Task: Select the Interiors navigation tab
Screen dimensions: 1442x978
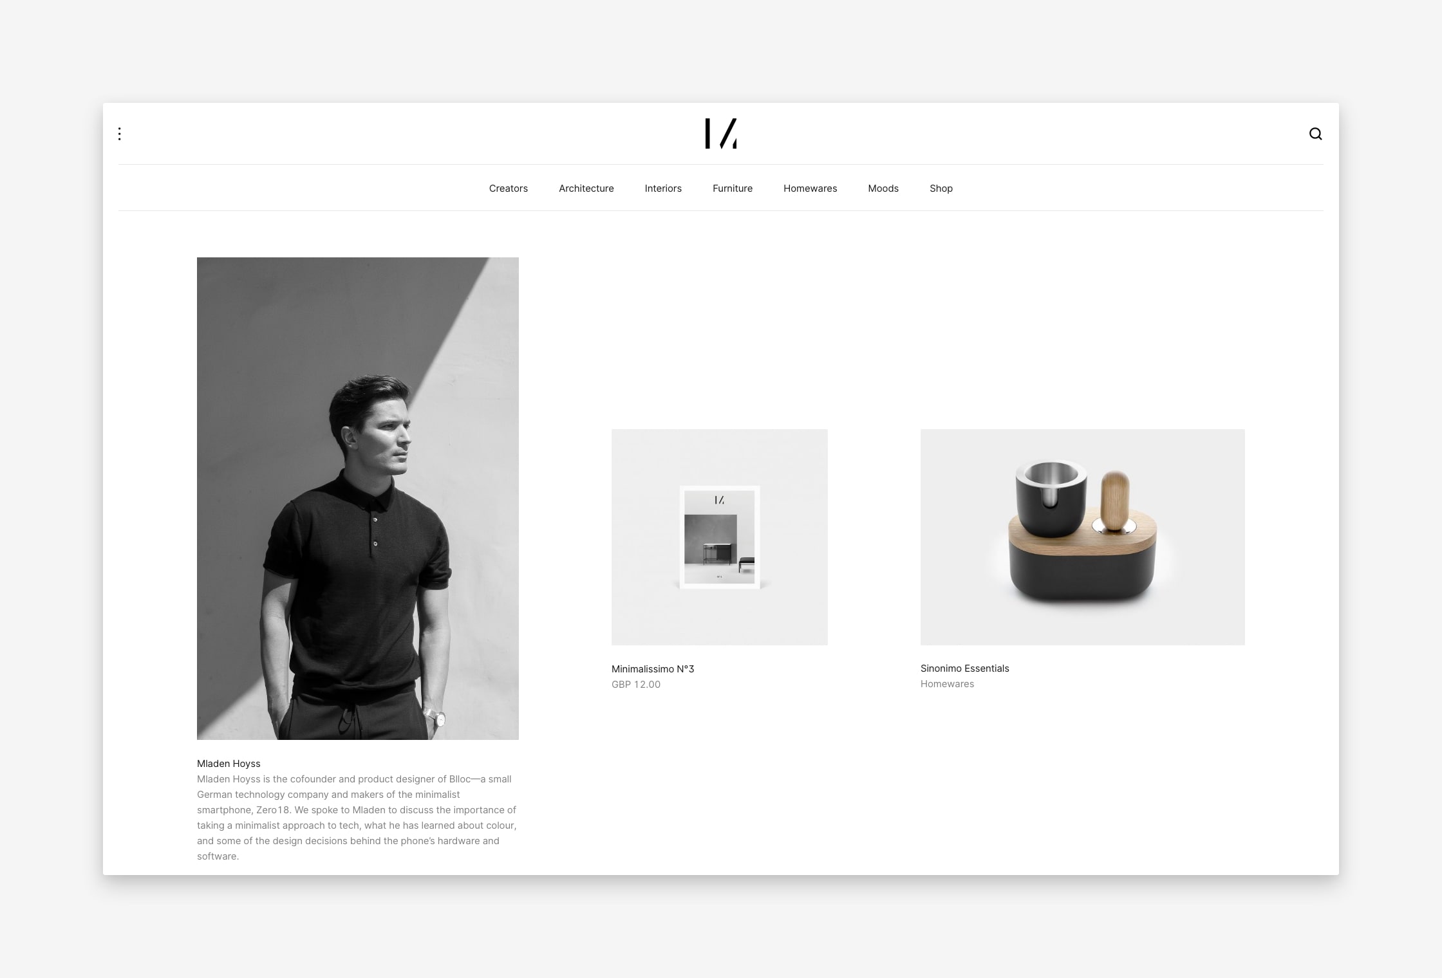Action: pos(662,188)
